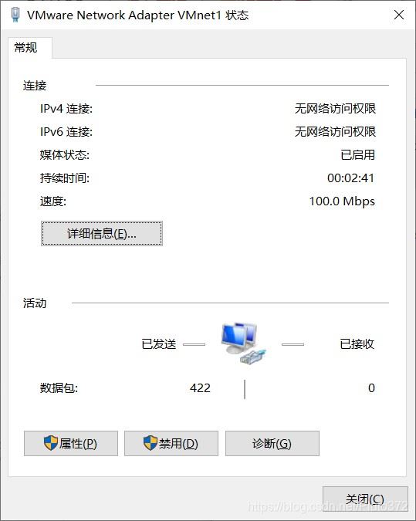Run 诊断(G) diagnose button
The height and width of the screenshot is (521, 416).
coord(272,443)
